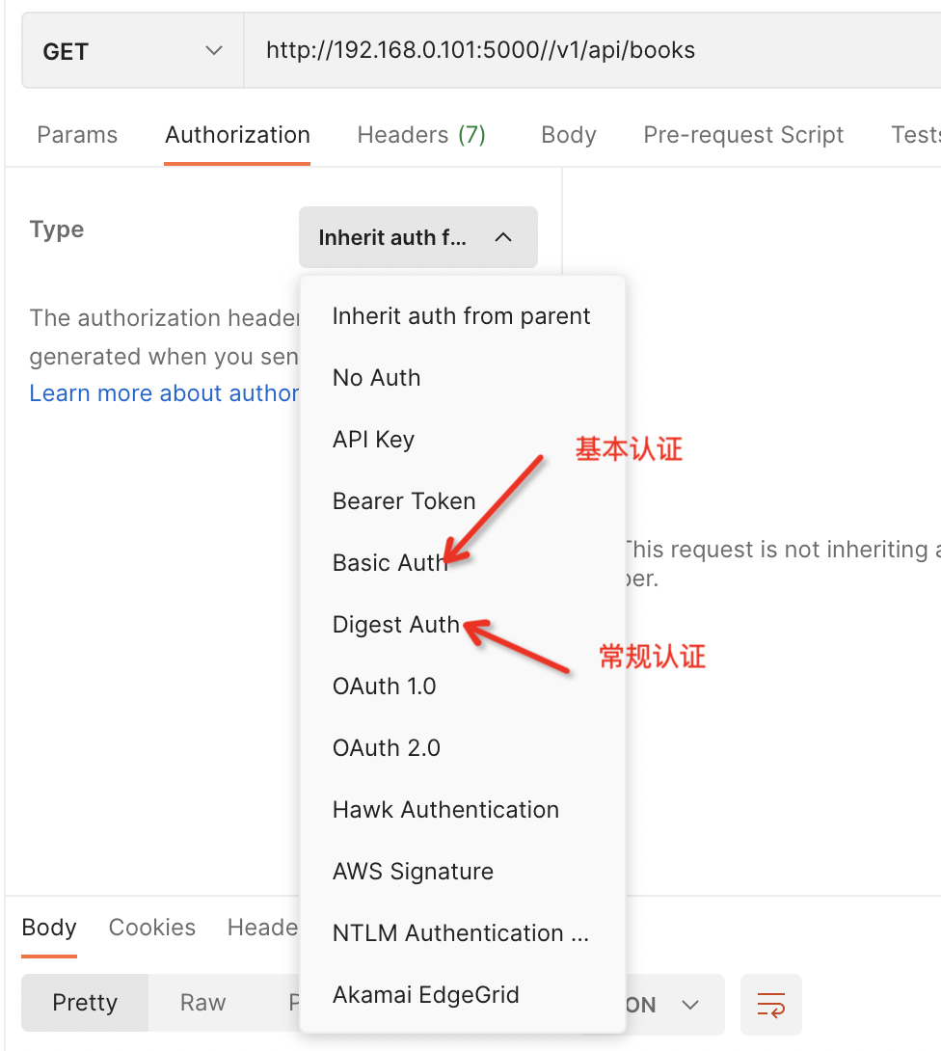Image resolution: width=941 pixels, height=1051 pixels.
Task: Pick Hawk Authentication option
Action: (462, 809)
